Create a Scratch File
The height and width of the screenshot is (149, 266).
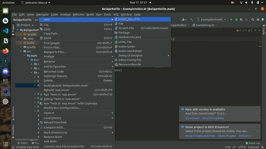[143, 28]
